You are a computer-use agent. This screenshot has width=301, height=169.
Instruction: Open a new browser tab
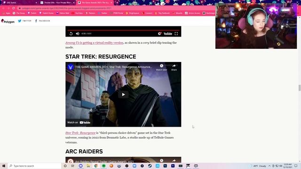[117, 3]
